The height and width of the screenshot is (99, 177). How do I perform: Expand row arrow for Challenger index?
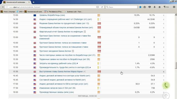click(x=163, y=20)
